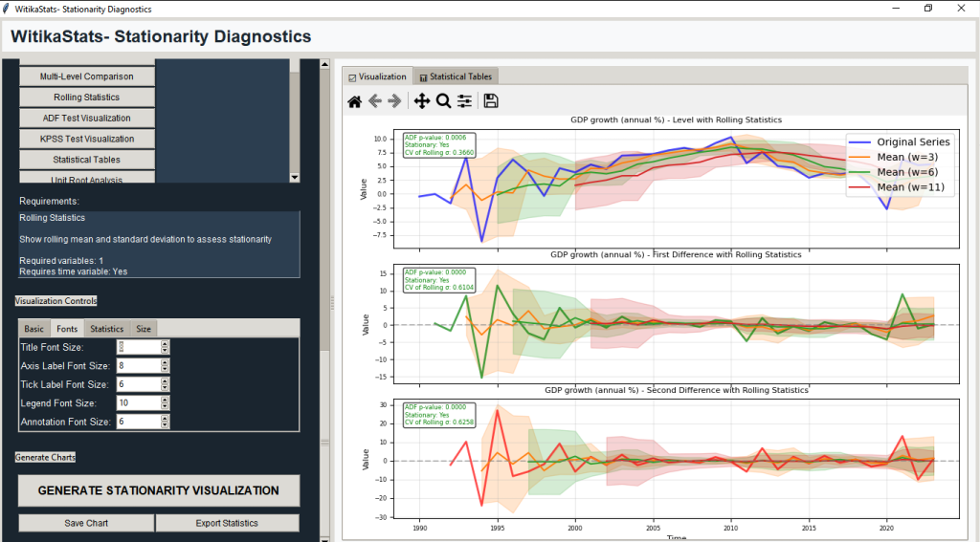Viewport: 980px width, 542px height.
Task: Click Requires time variable: Yes text
Action: click(x=73, y=271)
